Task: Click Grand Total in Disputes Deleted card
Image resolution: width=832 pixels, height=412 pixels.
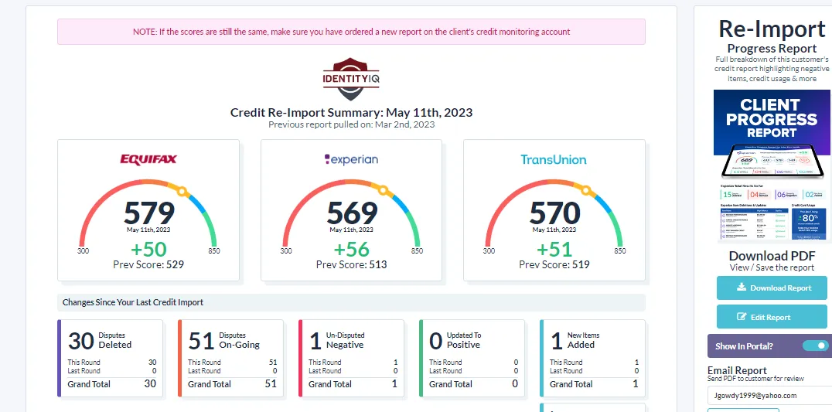Action: (112, 383)
